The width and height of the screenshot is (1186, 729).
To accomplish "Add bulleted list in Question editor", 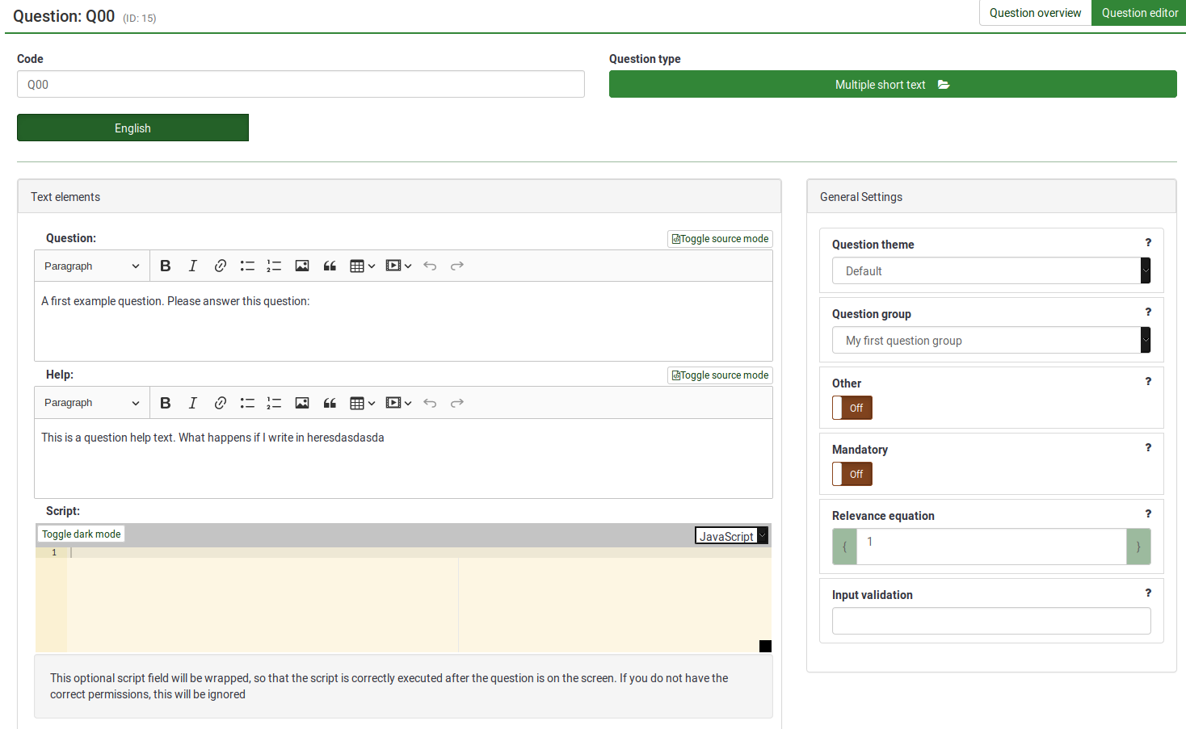I will (x=247, y=266).
